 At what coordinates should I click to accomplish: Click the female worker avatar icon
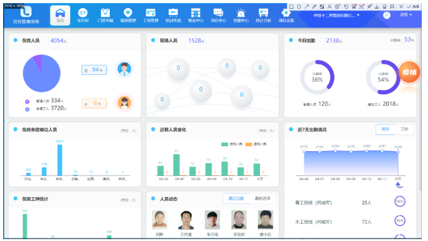tap(124, 103)
